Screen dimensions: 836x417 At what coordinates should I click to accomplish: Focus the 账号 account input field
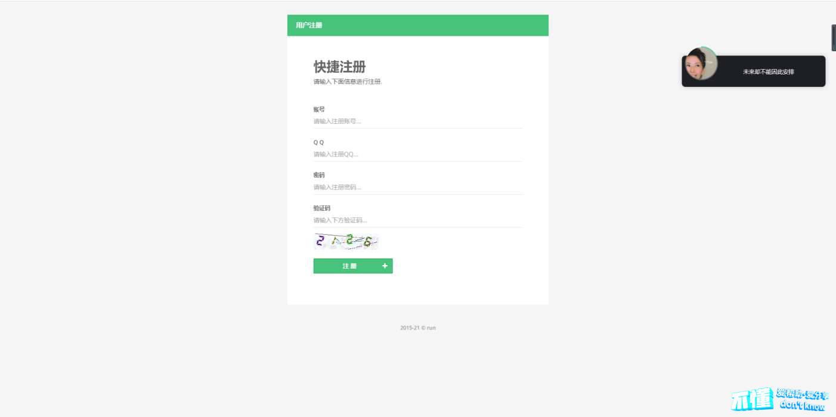[418, 122]
